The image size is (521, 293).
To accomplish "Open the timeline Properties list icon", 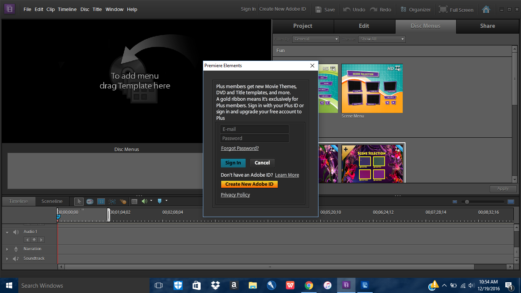I will point(134,201).
